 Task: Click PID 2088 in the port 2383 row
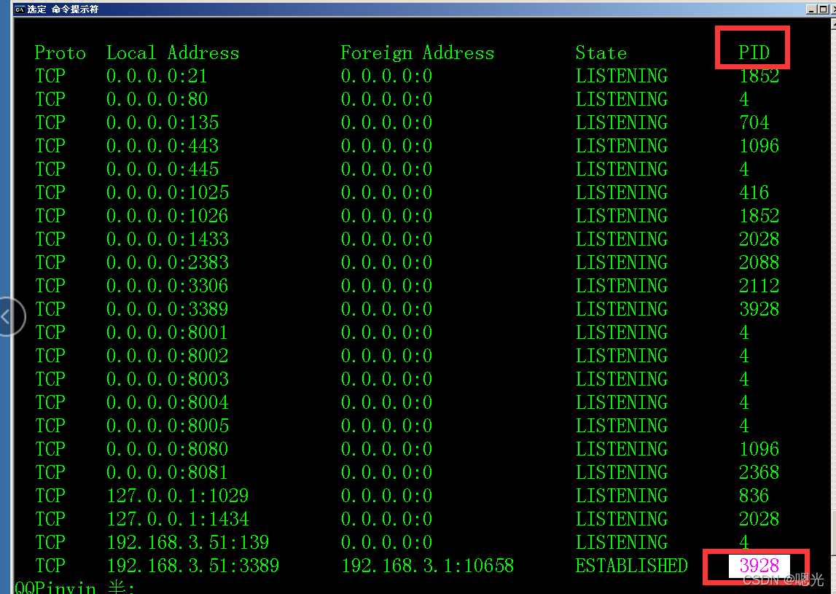(759, 262)
